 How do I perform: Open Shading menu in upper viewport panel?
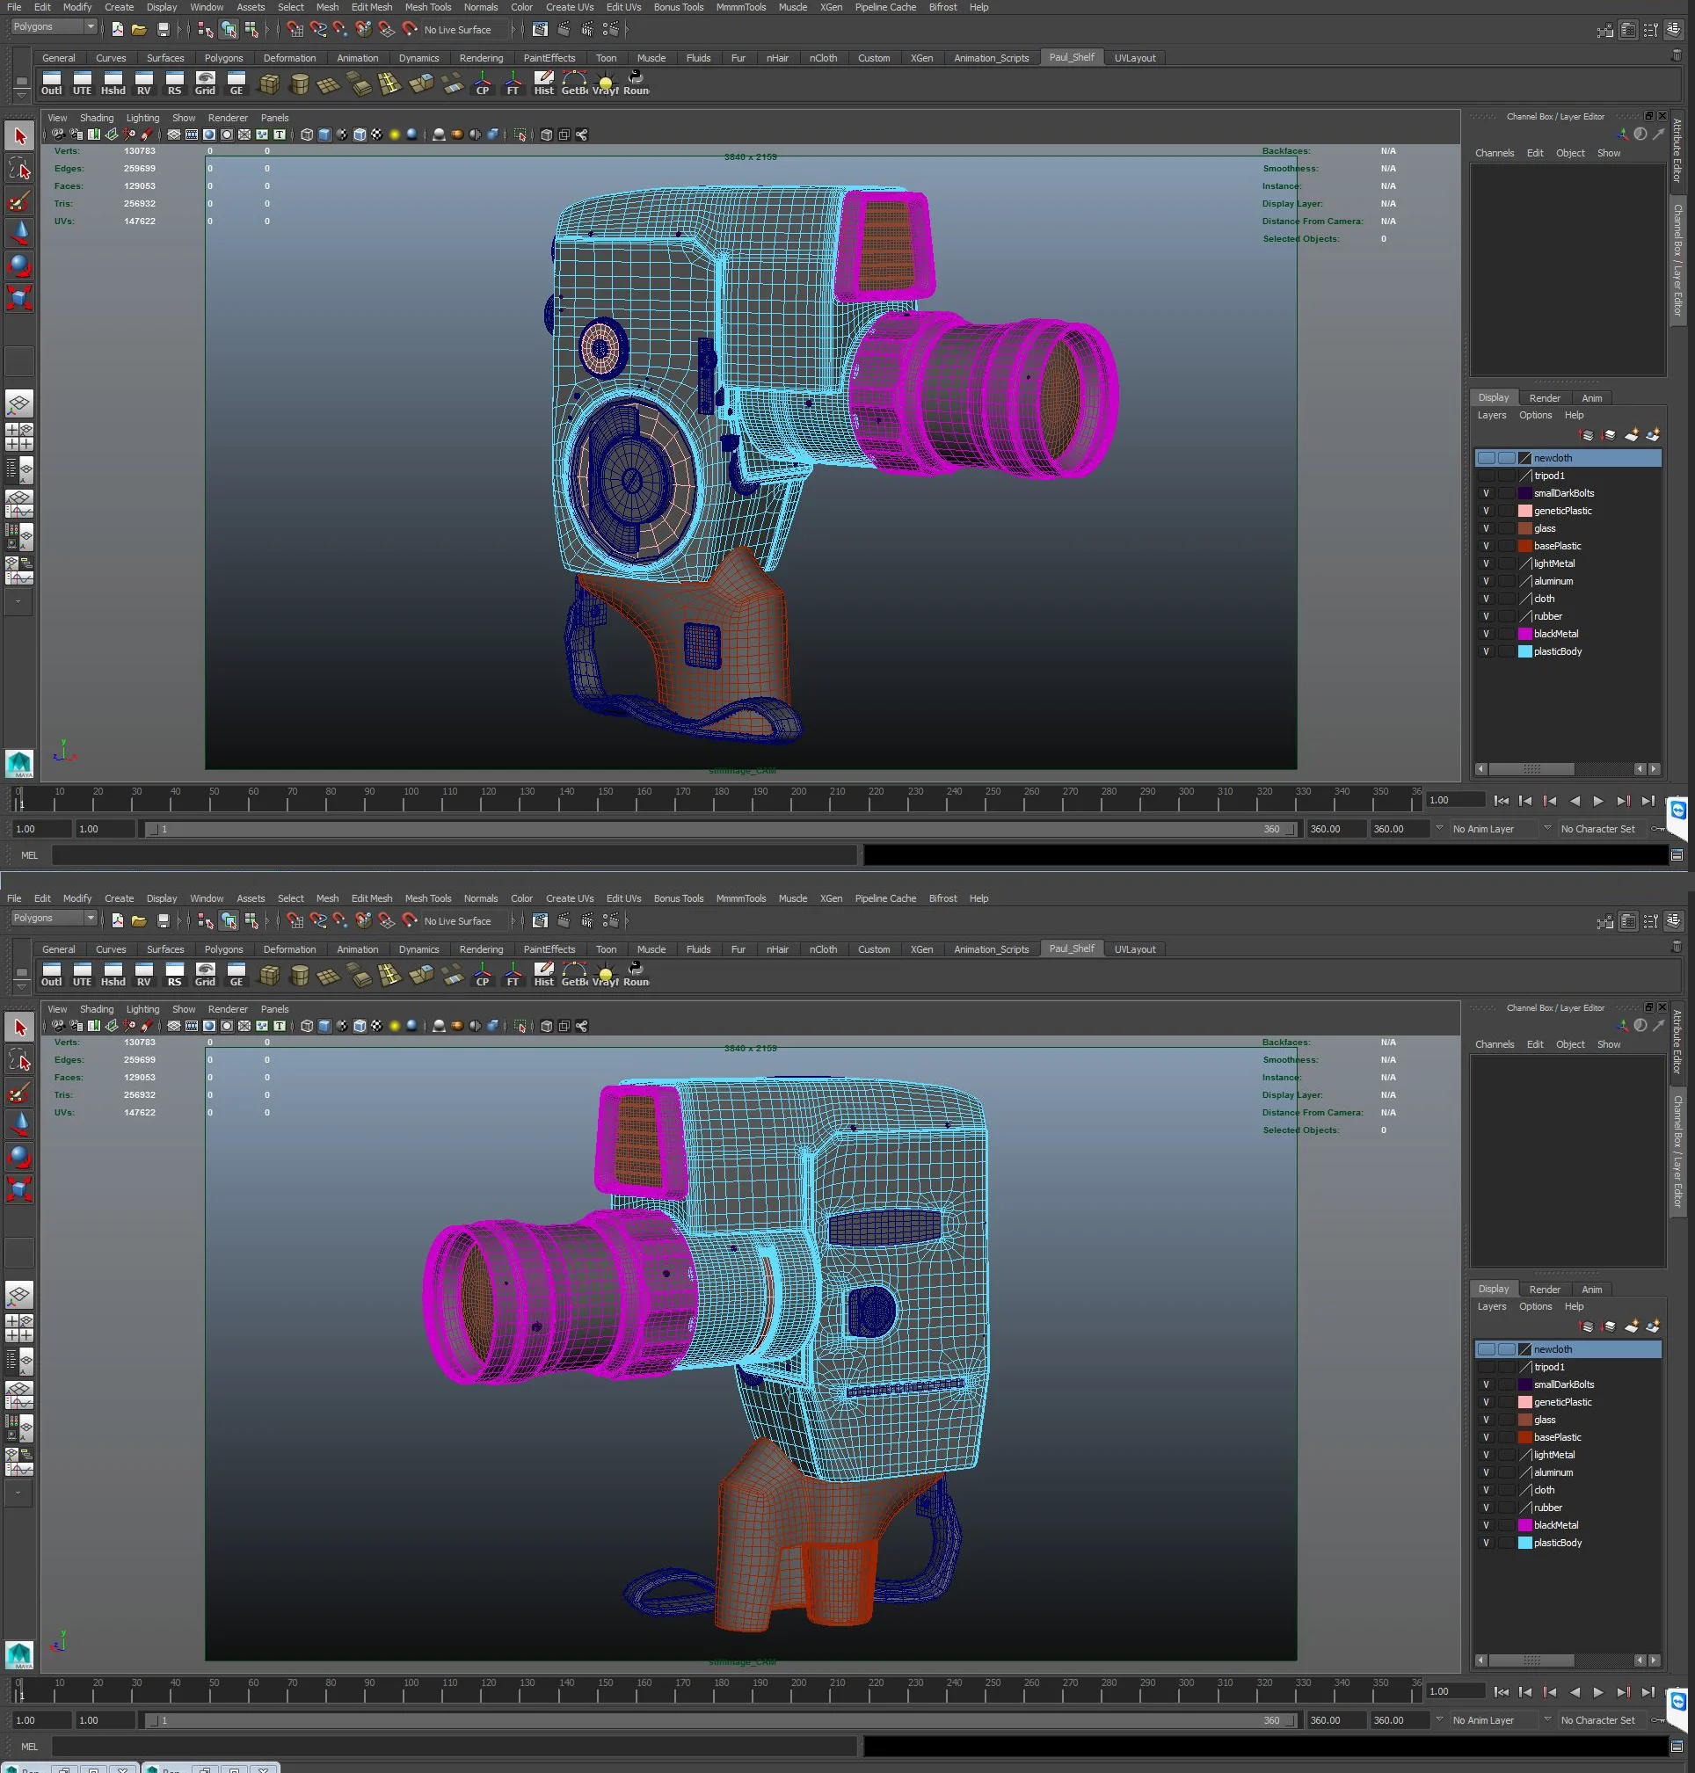[97, 119]
